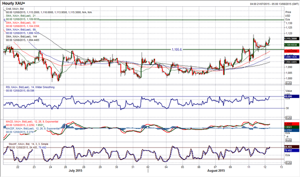Viewport: 300px width, 177px height.
Task: Click the SMA 144 legend entry
Action: [x=21, y=36]
